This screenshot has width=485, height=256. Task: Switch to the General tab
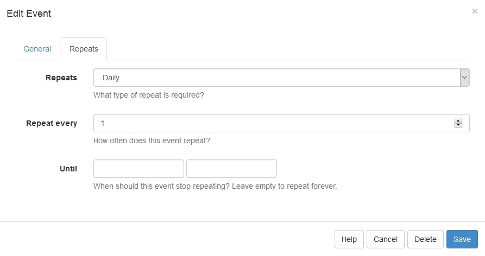(x=37, y=49)
